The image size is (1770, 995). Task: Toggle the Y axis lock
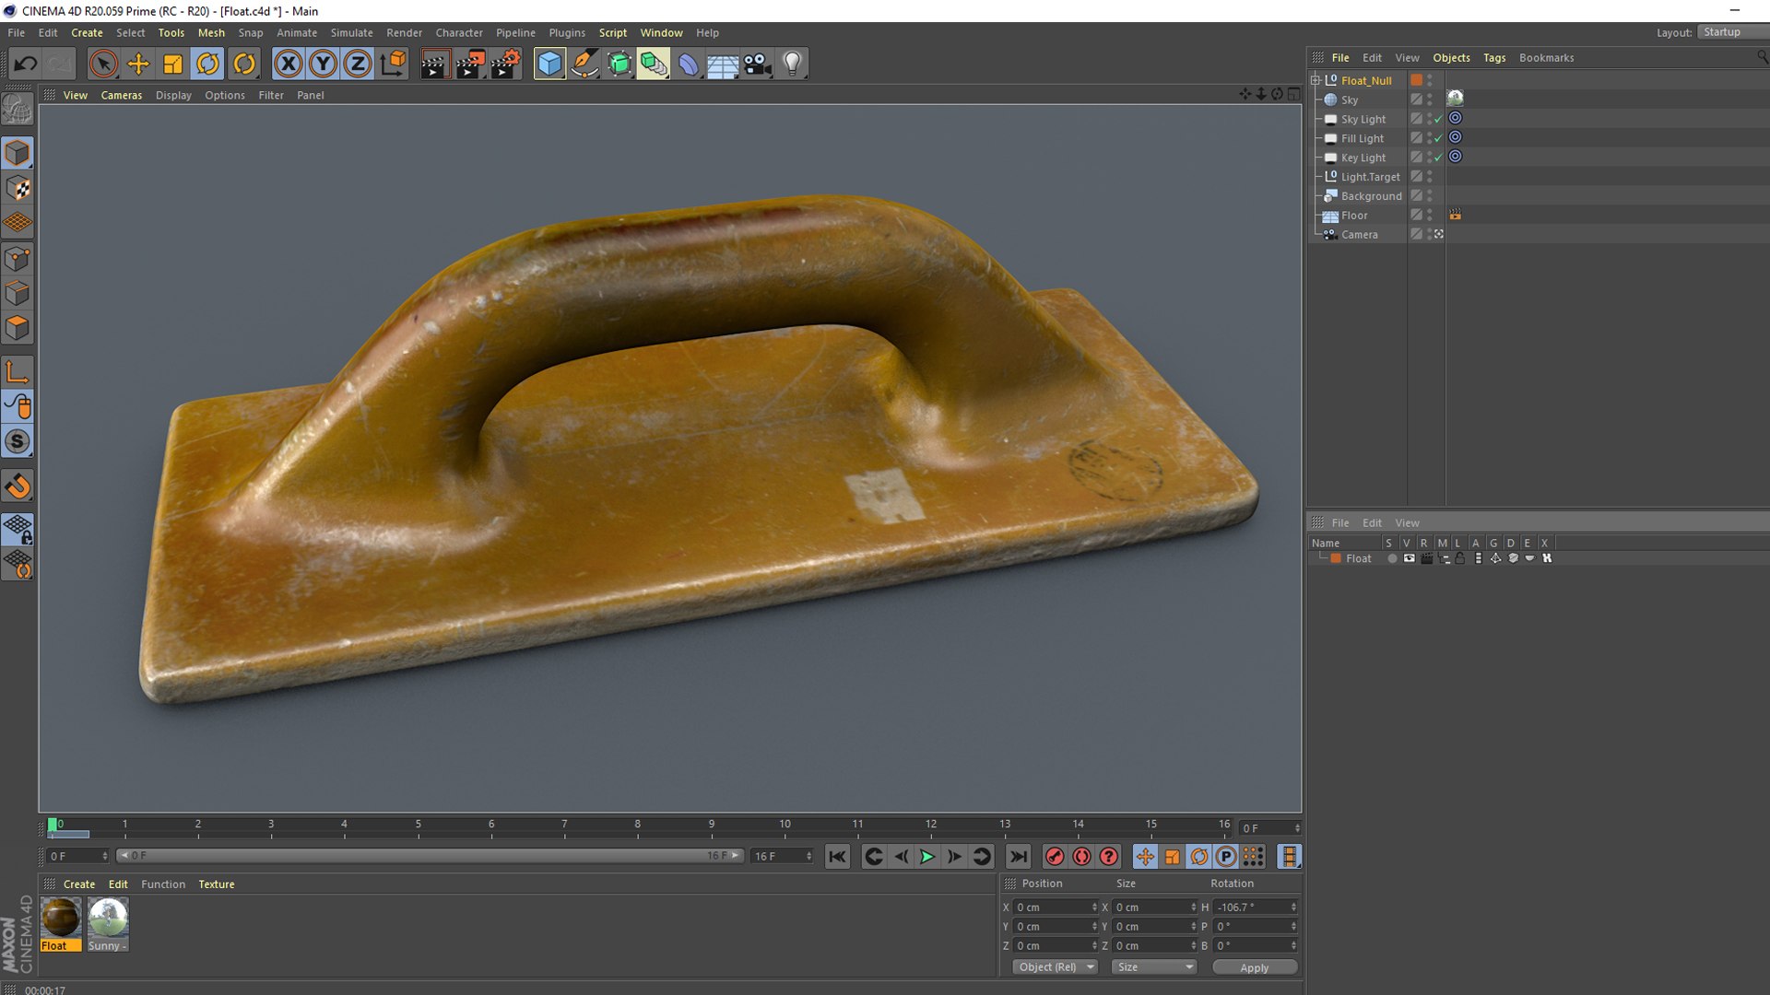coord(323,64)
